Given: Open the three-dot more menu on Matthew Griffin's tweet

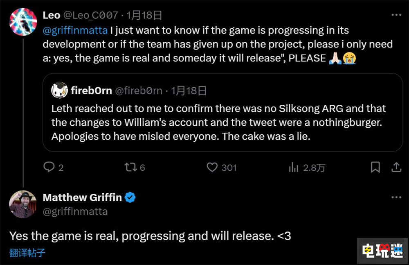Looking at the screenshot, I should [396, 197].
